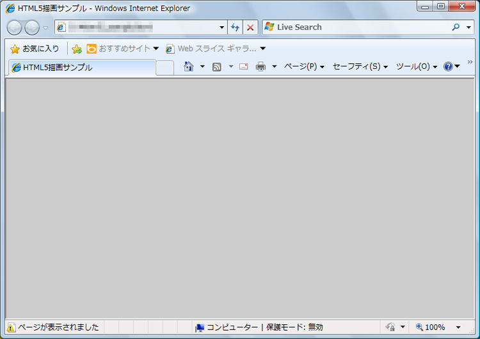Click the Add to Favorites Bar icon
This screenshot has height=339, width=480.
tap(77, 49)
